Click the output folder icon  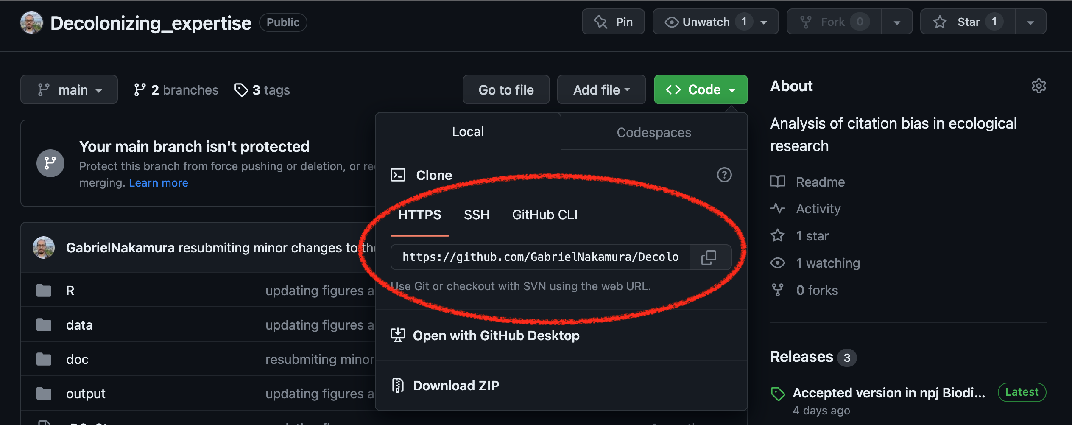[44, 394]
